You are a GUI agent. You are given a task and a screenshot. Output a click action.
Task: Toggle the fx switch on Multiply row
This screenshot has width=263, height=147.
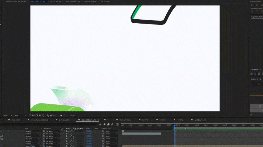(73, 139)
